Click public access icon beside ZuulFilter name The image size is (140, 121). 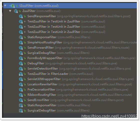pos(20,11)
